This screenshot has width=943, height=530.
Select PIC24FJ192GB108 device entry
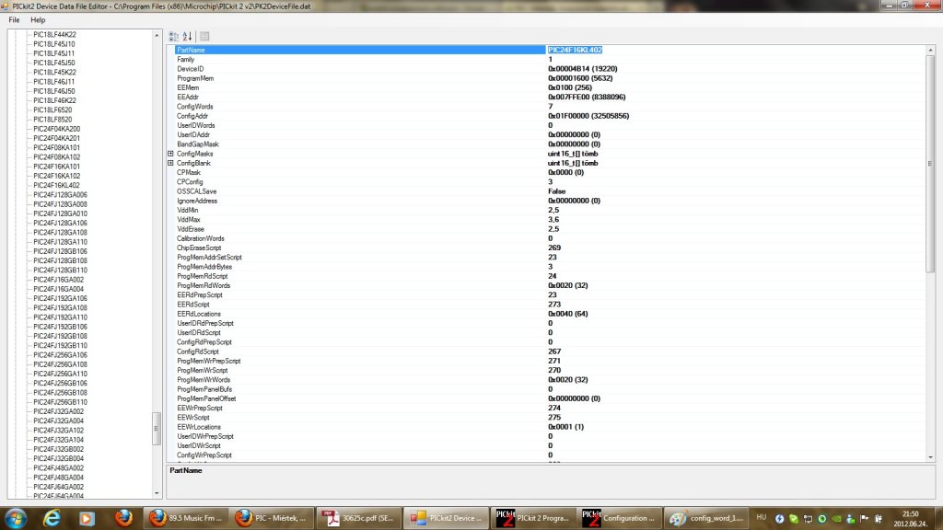tap(60, 336)
